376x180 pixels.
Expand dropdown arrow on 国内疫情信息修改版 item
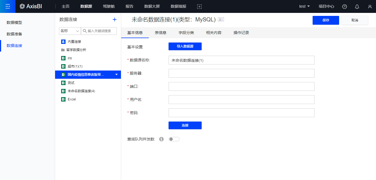coord(116,75)
